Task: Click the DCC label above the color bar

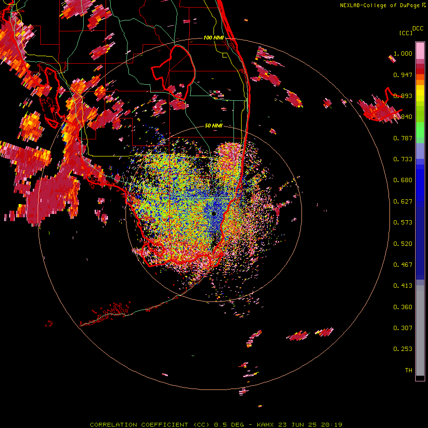Action: tap(418, 29)
